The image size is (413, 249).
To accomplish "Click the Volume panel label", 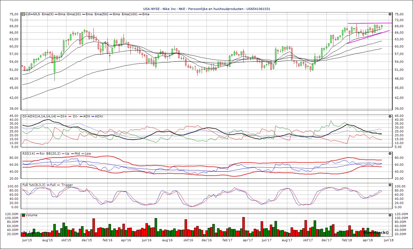I will [31, 215].
